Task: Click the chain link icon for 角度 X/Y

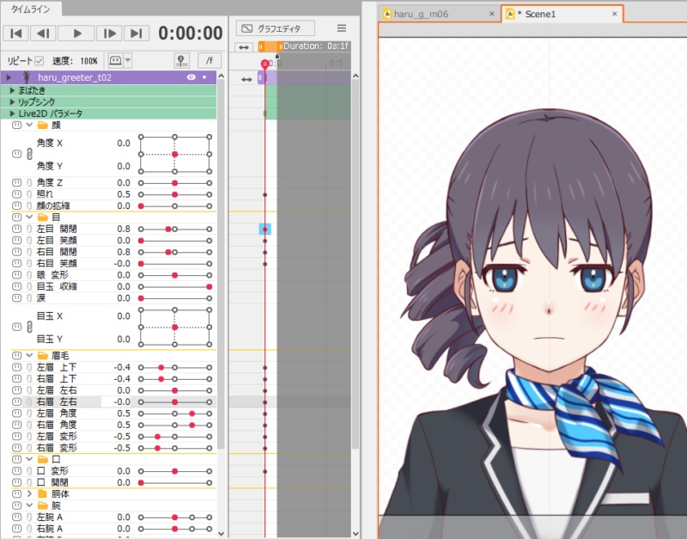Action: [x=29, y=154]
